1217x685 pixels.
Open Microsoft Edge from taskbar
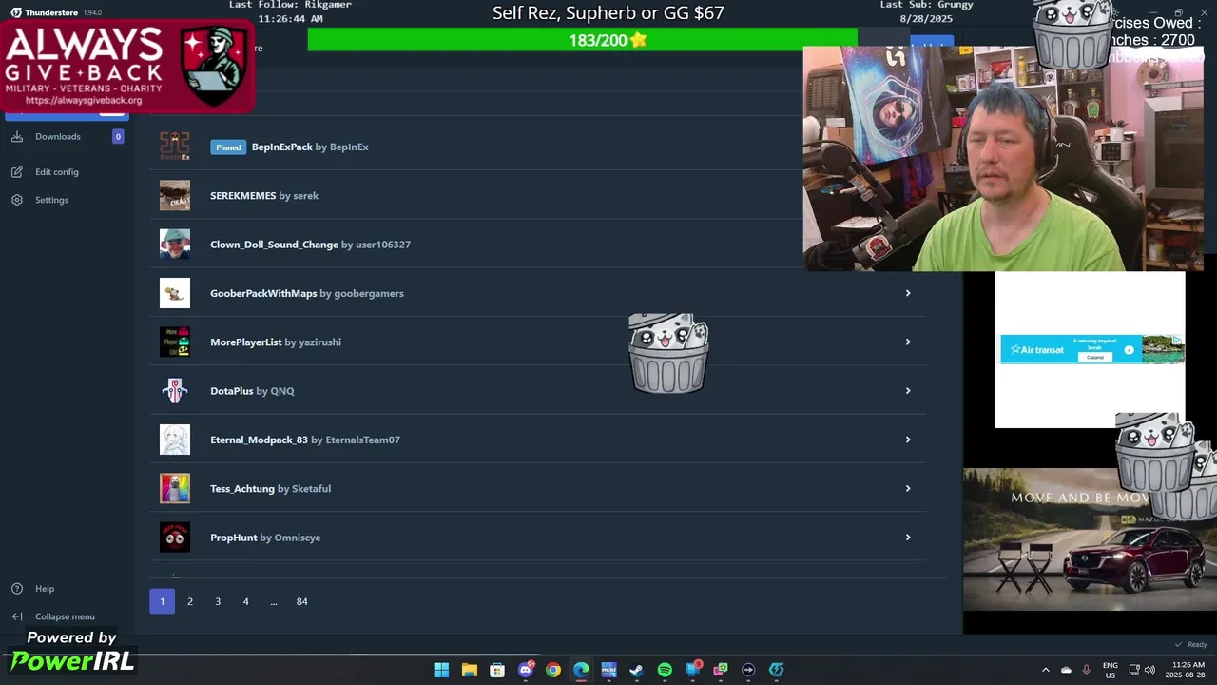coord(581,670)
